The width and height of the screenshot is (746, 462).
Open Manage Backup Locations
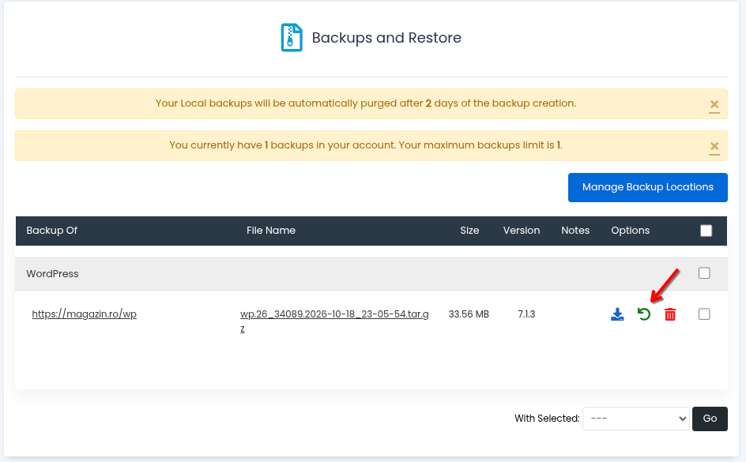click(x=647, y=187)
